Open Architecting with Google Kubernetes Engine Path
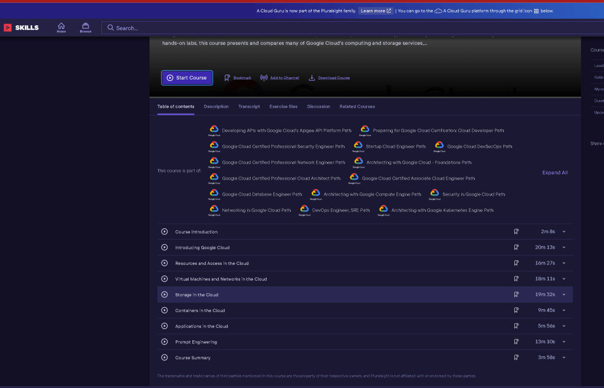The width and height of the screenshot is (604, 388). click(436, 210)
